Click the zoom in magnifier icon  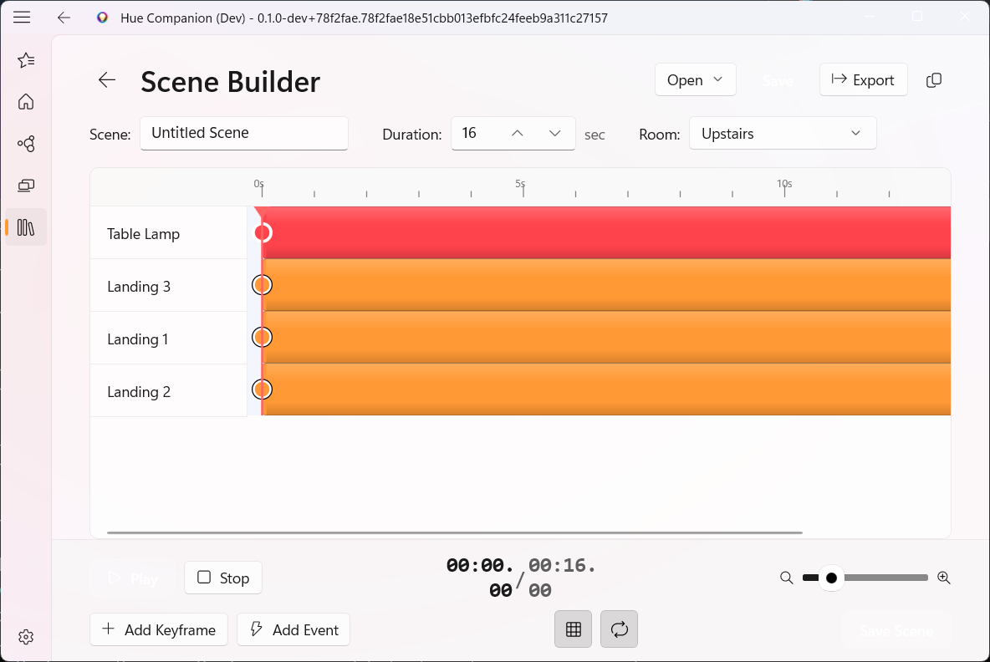(944, 578)
